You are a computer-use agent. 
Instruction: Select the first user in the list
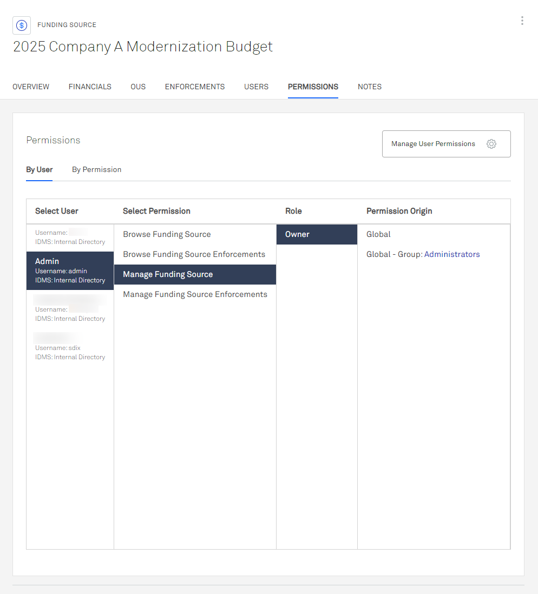pos(70,237)
